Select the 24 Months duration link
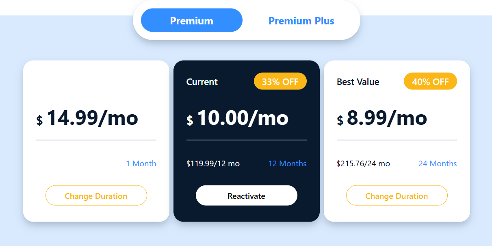The height and width of the screenshot is (246, 492). [x=438, y=163]
